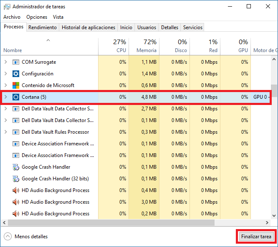Click the 'Configuración' process name

coord(38,74)
